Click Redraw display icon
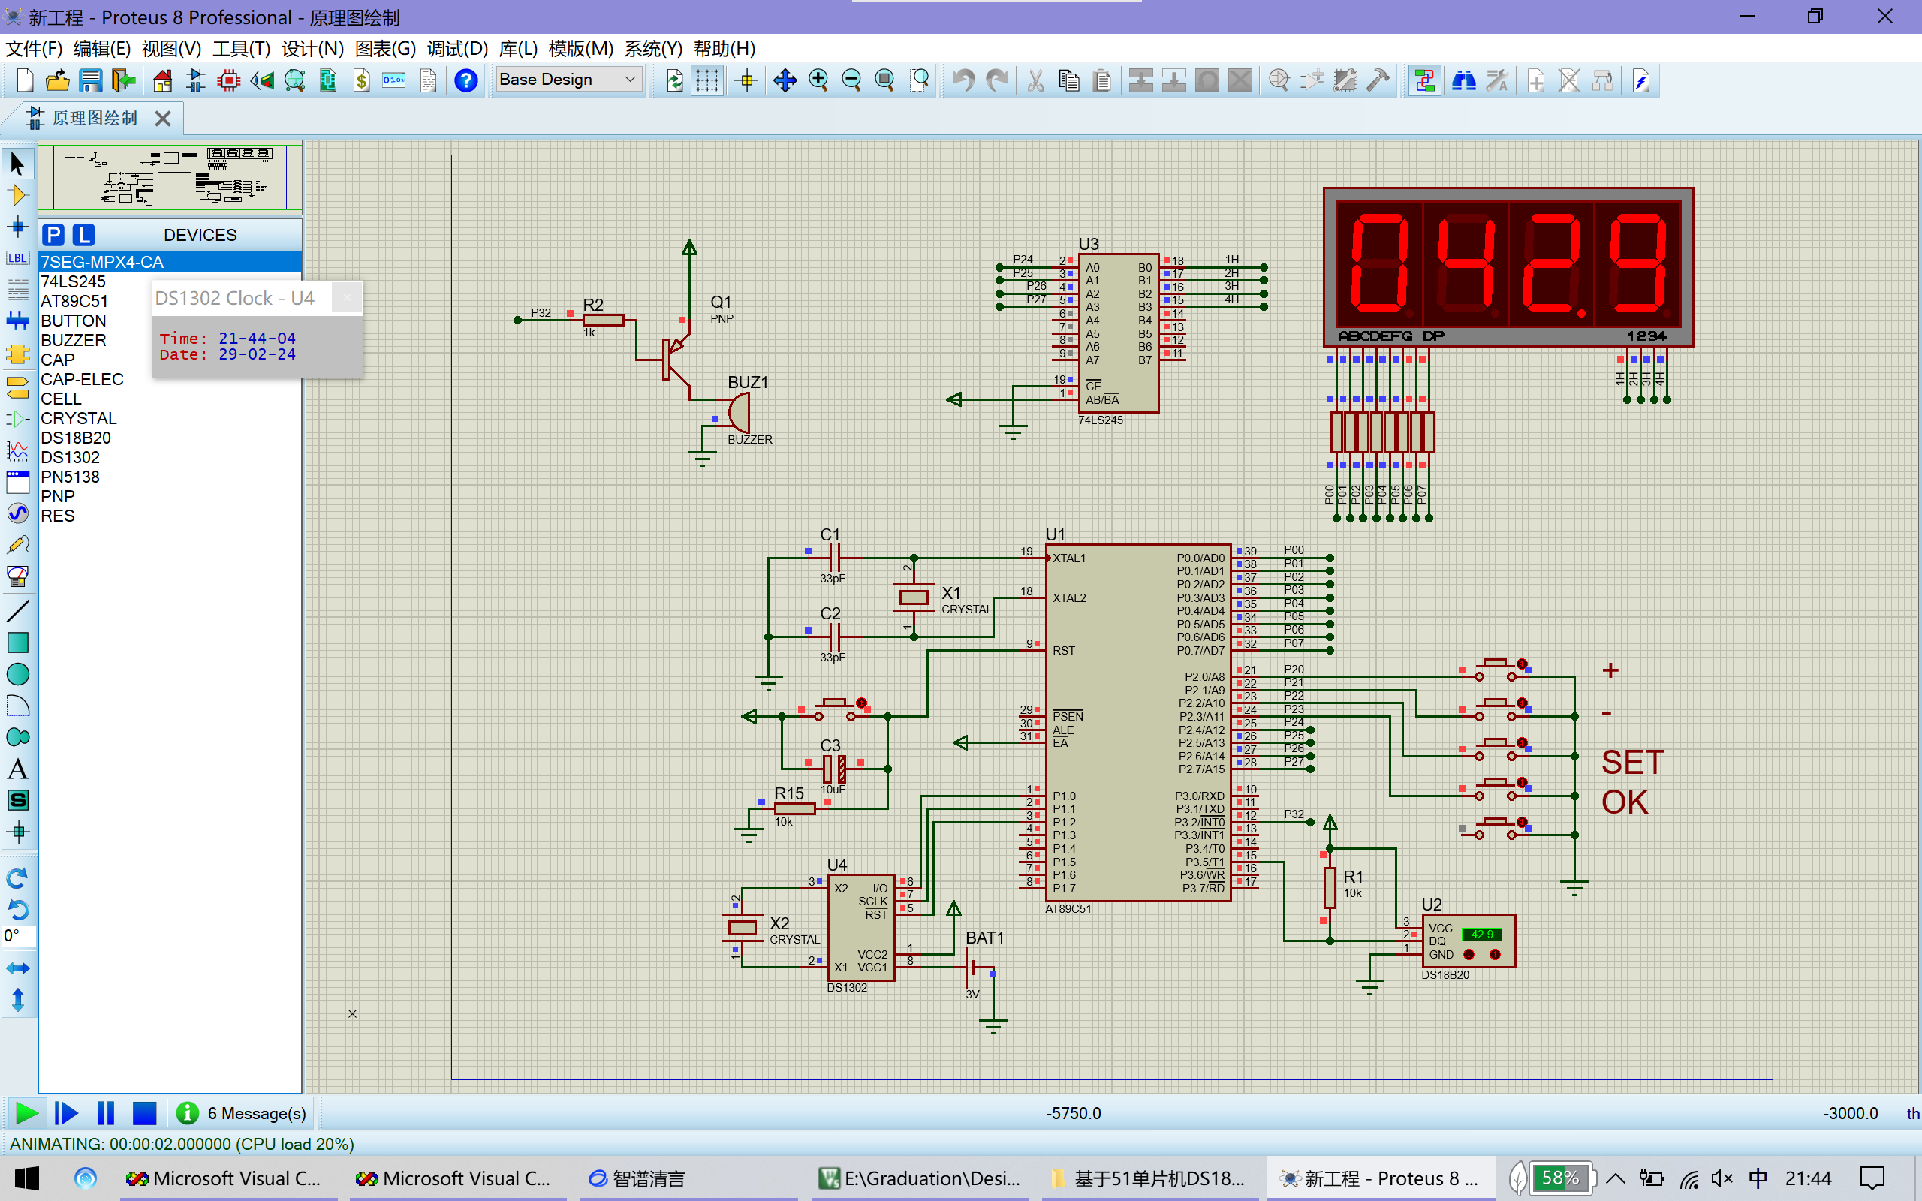1922x1201 pixels. [674, 80]
